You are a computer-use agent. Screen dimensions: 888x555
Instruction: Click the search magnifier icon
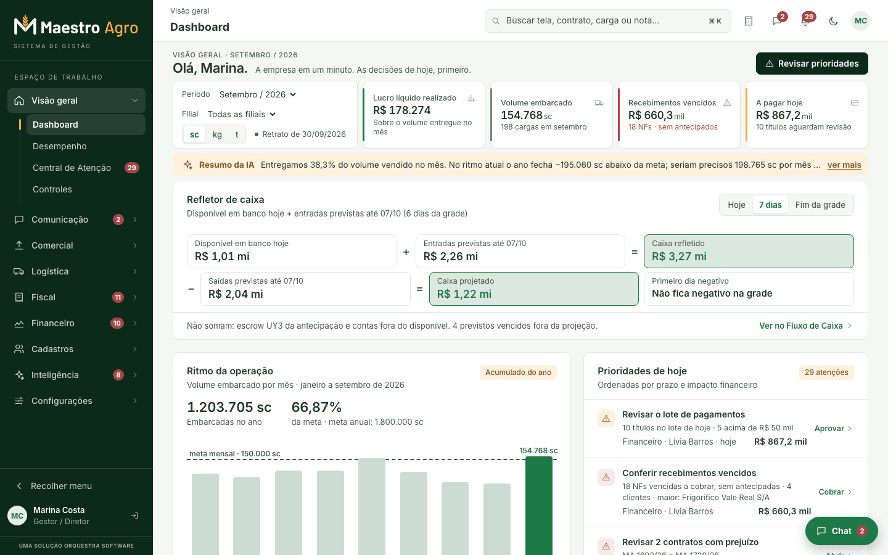[496, 21]
